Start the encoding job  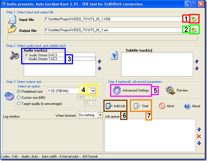point(141,106)
